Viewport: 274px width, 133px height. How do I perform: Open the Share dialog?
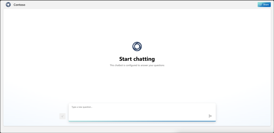point(264,5)
